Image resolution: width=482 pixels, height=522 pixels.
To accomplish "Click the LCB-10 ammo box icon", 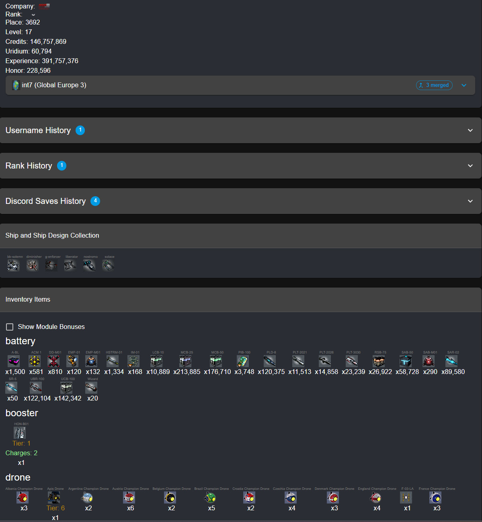I will [x=156, y=361].
